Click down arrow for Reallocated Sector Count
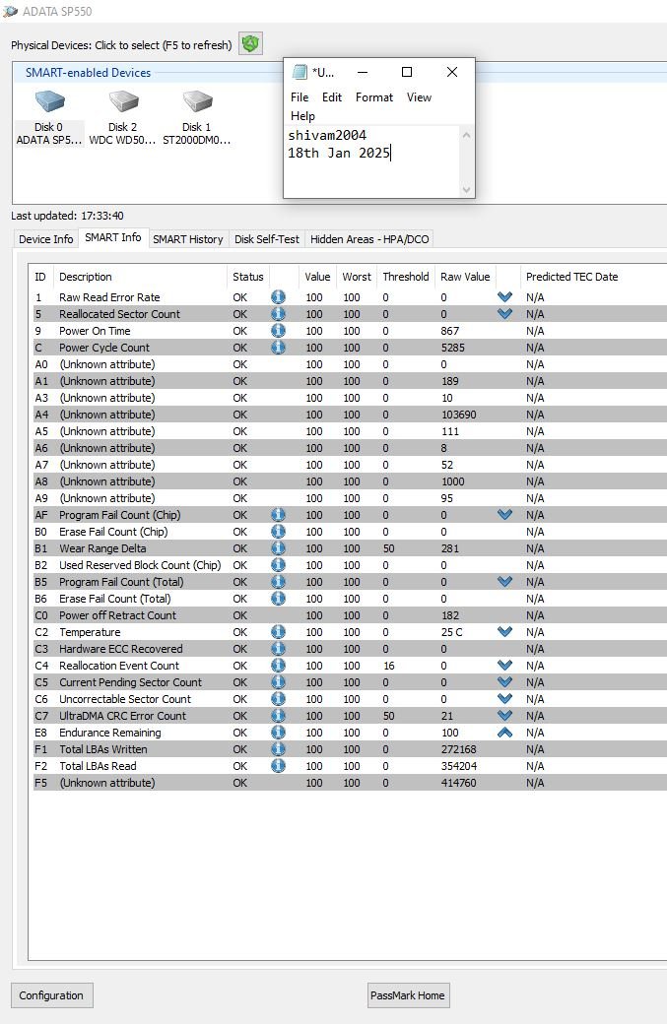Viewport: 667px width, 1024px height. (x=505, y=314)
